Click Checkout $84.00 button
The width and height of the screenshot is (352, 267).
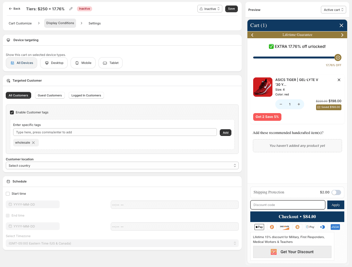(297, 217)
